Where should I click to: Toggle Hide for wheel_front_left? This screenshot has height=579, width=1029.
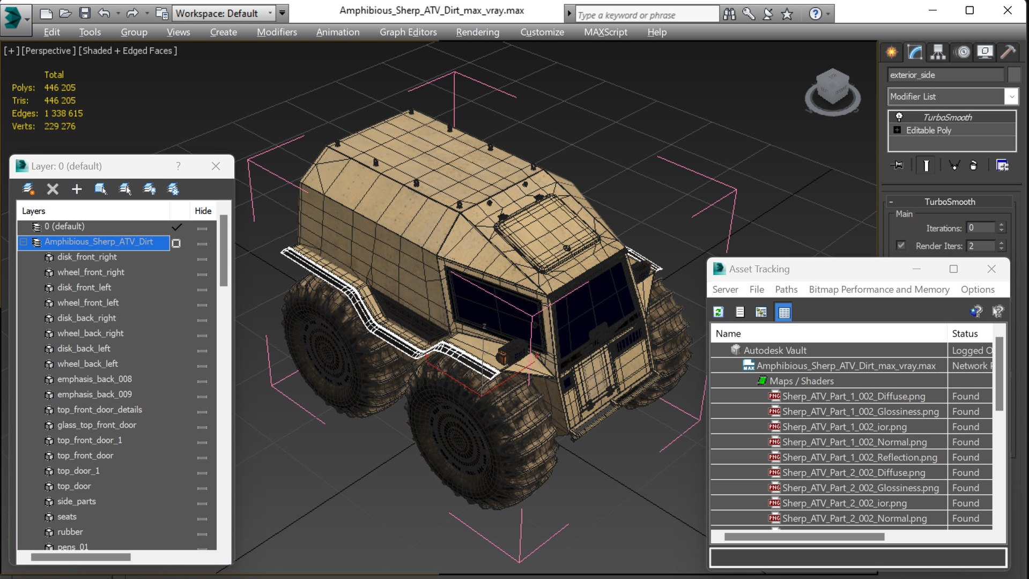[x=202, y=305]
